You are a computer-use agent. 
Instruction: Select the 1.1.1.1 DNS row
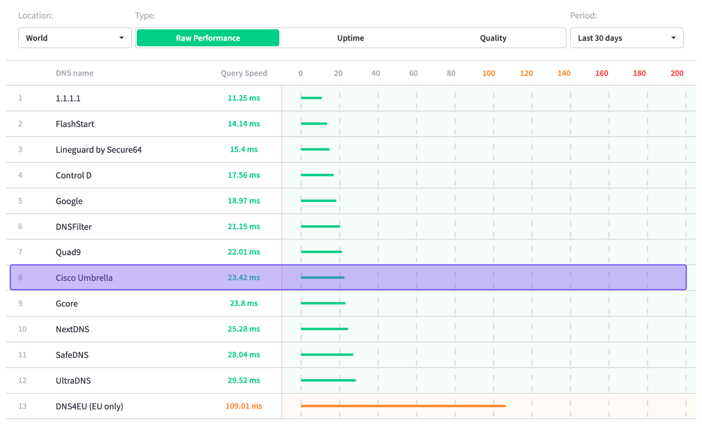tap(68, 98)
